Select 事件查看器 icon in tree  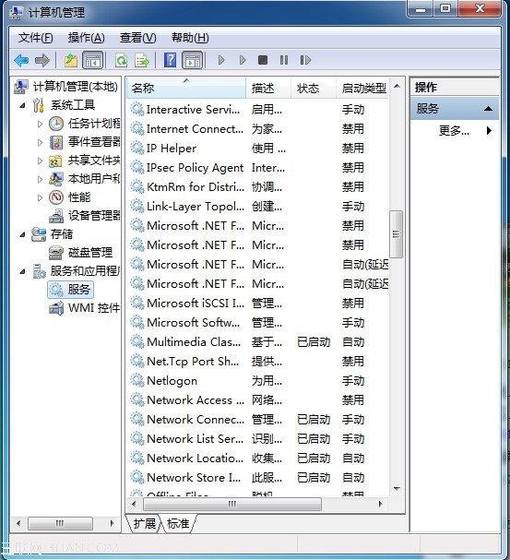(56, 142)
